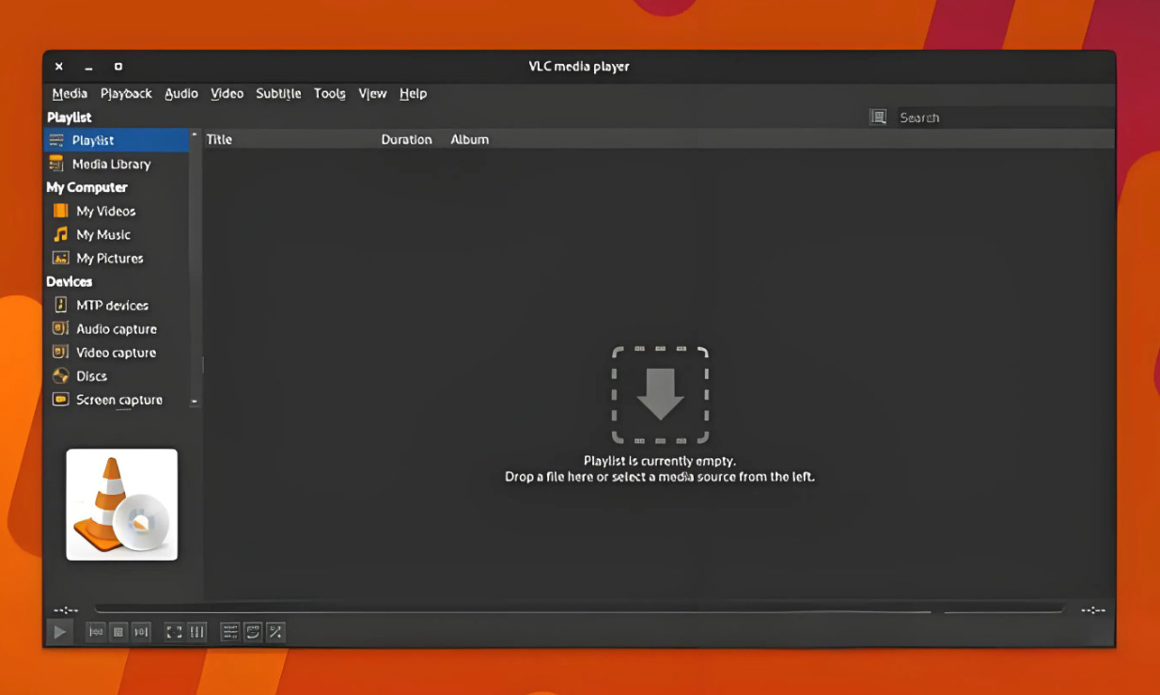The height and width of the screenshot is (695, 1160).
Task: Click the MTP devices icon
Action: (x=60, y=305)
